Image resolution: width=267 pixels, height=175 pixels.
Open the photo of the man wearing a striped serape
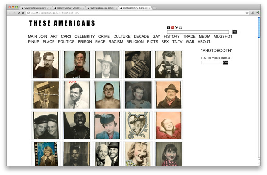[138, 65]
